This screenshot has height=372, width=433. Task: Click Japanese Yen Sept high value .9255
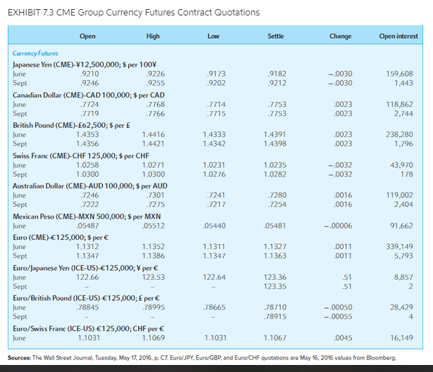coord(156,83)
